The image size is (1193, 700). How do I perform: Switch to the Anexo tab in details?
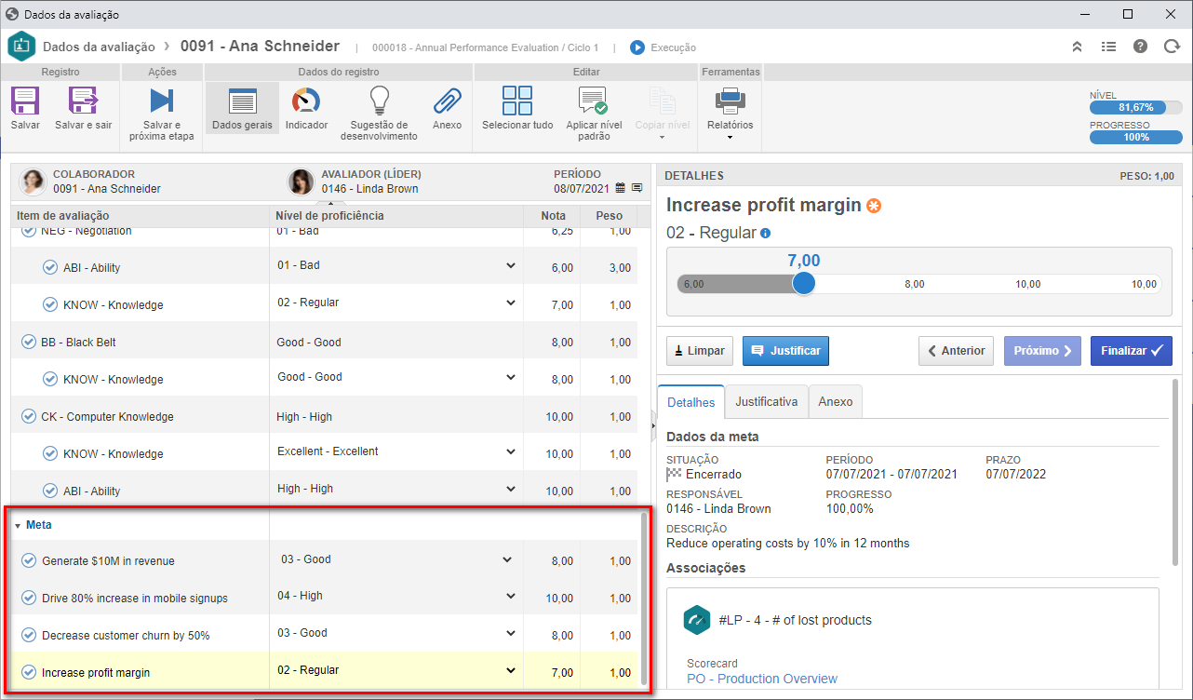tap(836, 402)
